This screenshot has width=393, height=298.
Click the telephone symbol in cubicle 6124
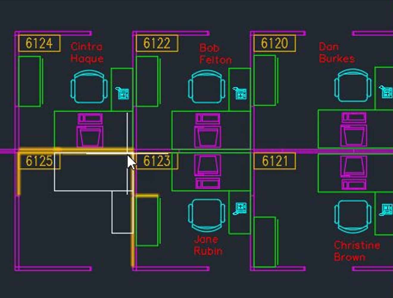(122, 93)
